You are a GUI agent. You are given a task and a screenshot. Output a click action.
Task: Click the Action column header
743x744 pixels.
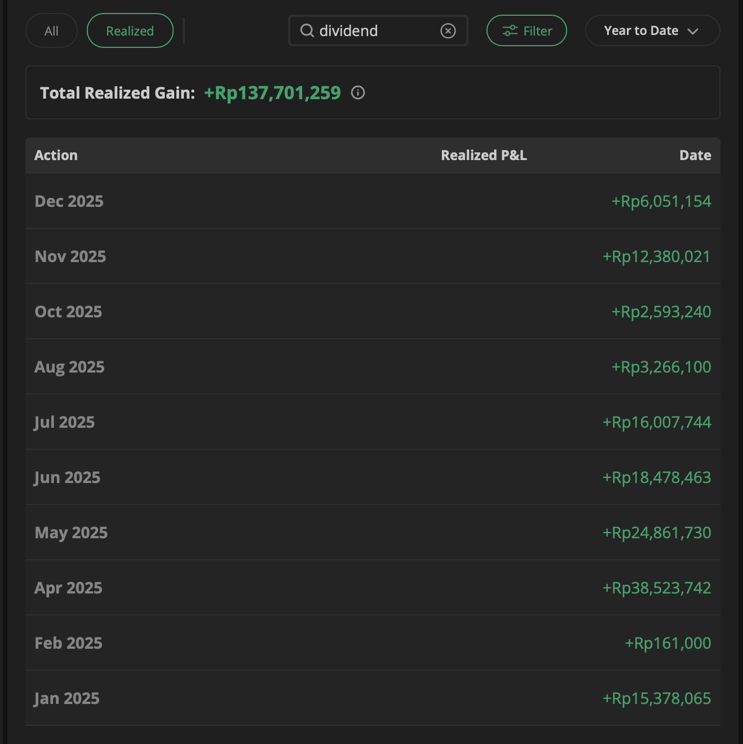click(56, 156)
